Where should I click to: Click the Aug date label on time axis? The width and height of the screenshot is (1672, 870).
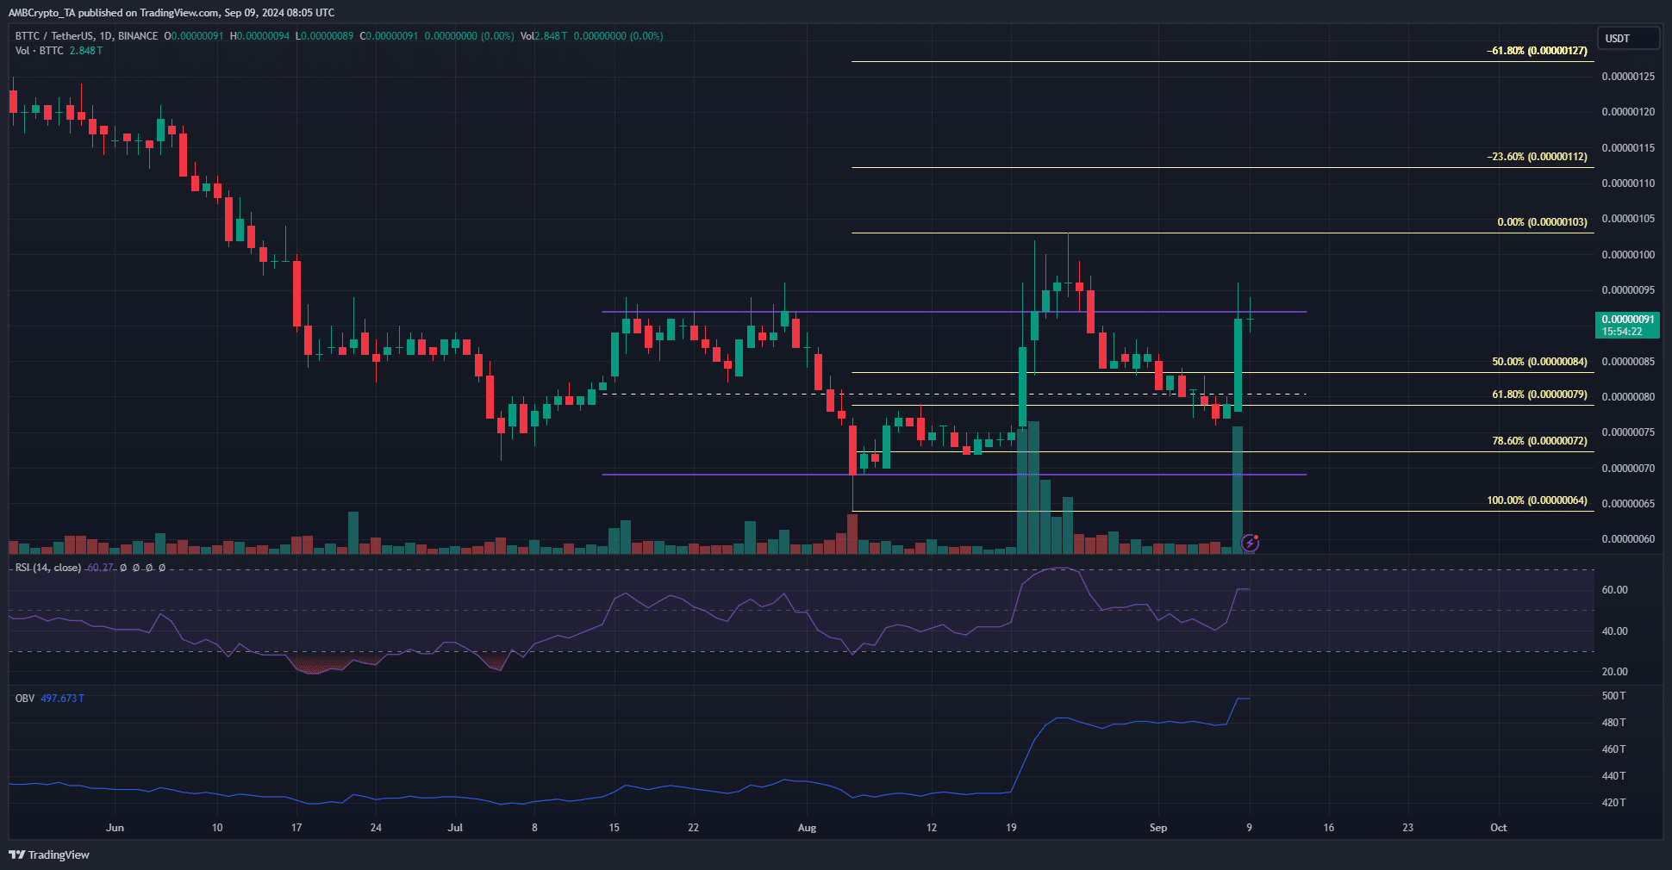pos(807,828)
